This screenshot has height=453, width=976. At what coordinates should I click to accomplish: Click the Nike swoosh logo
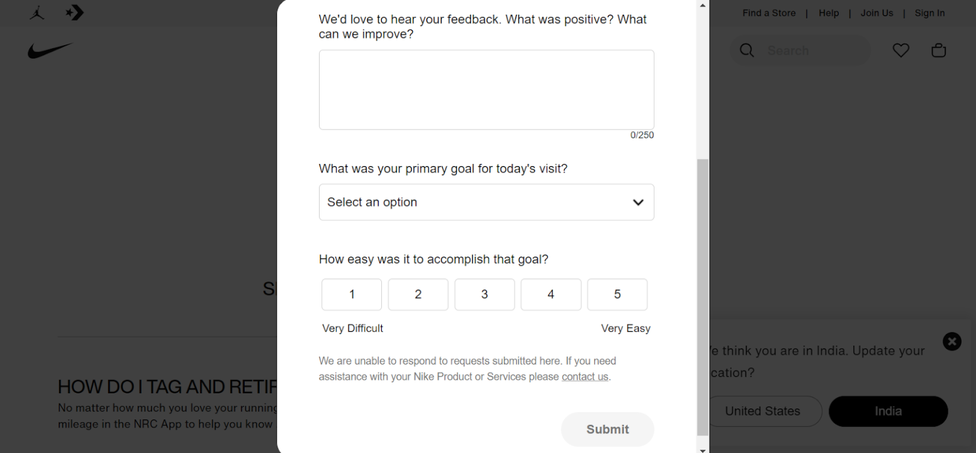[50, 51]
